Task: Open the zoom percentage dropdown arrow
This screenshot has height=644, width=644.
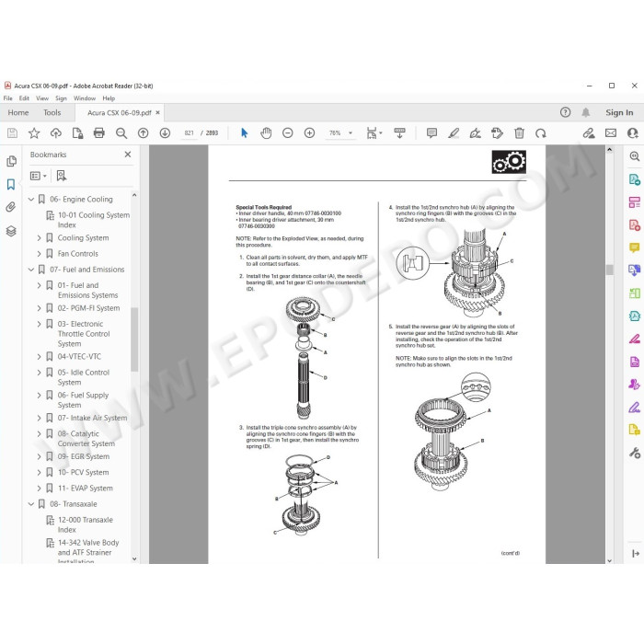Action: [351, 133]
